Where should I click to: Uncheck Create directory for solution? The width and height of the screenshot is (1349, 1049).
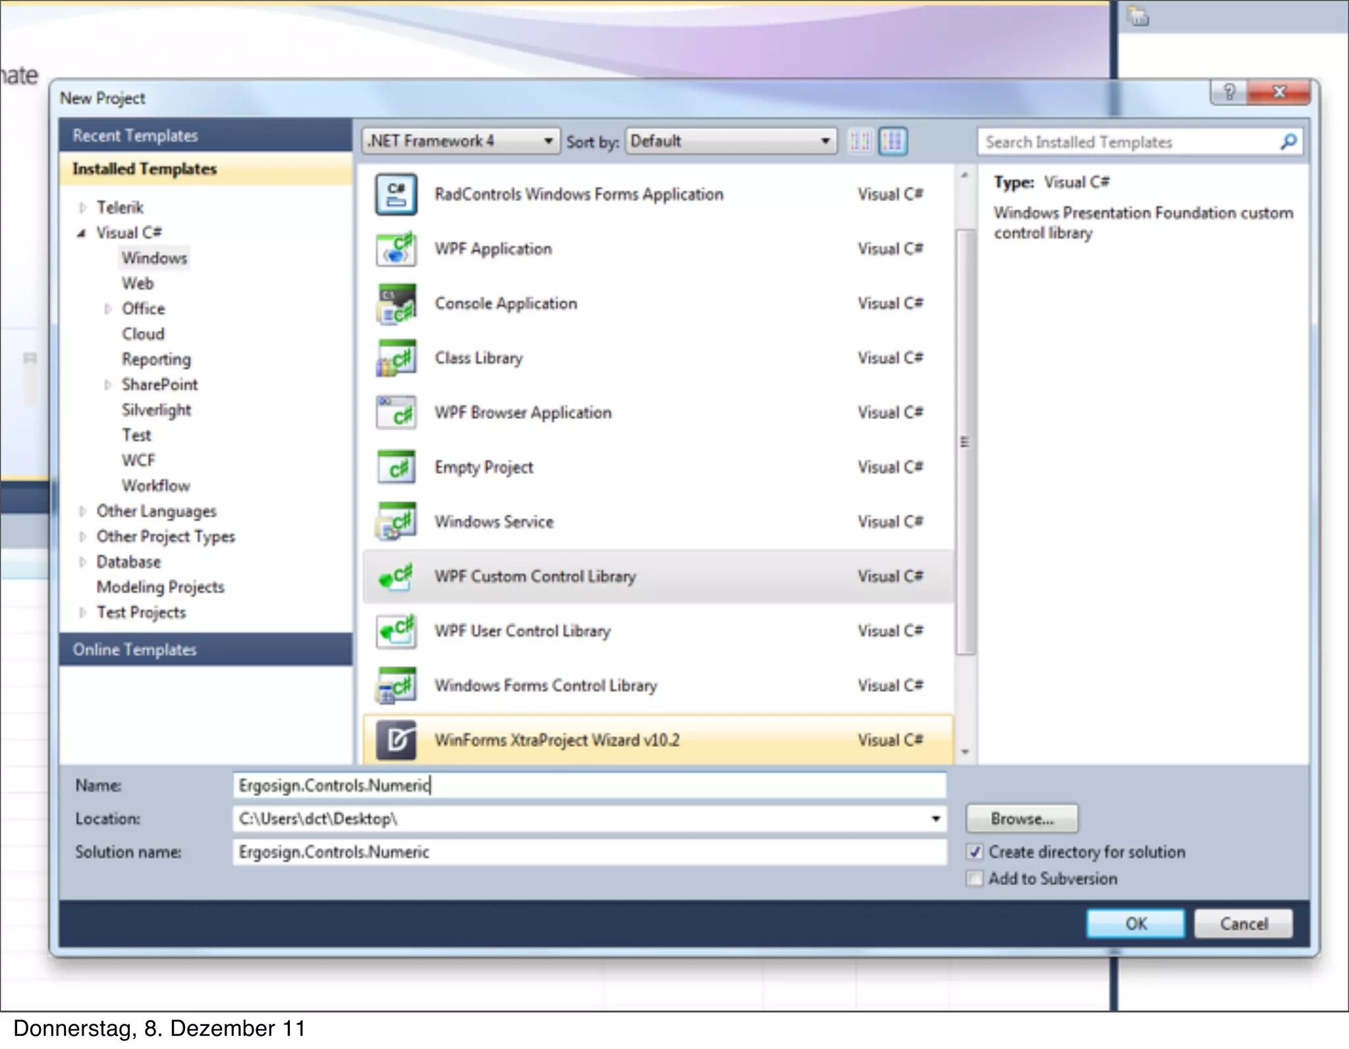pyautogui.click(x=975, y=852)
